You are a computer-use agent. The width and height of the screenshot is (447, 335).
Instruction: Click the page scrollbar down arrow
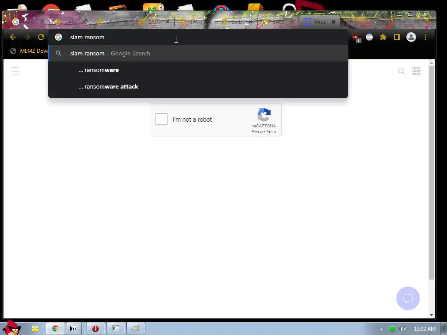(431, 315)
